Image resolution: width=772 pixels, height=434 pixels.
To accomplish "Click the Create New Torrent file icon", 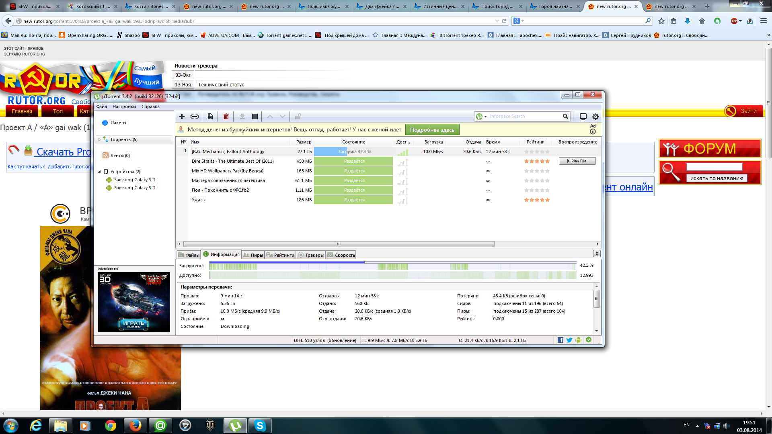I will [x=210, y=117].
